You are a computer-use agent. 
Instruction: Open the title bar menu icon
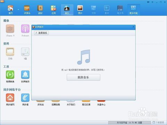click(x=152, y=2)
